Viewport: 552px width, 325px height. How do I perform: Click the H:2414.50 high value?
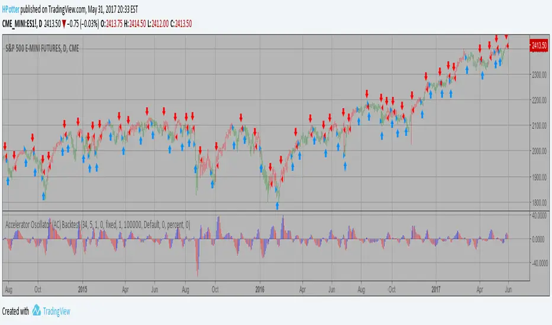(x=135, y=24)
